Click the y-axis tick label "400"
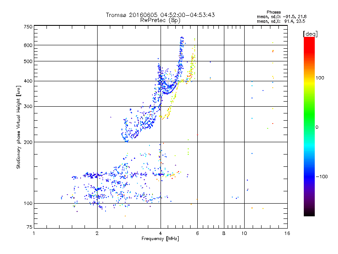Image resolution: width=338 pixels, height=254 pixels. pyautogui.click(x=28, y=81)
